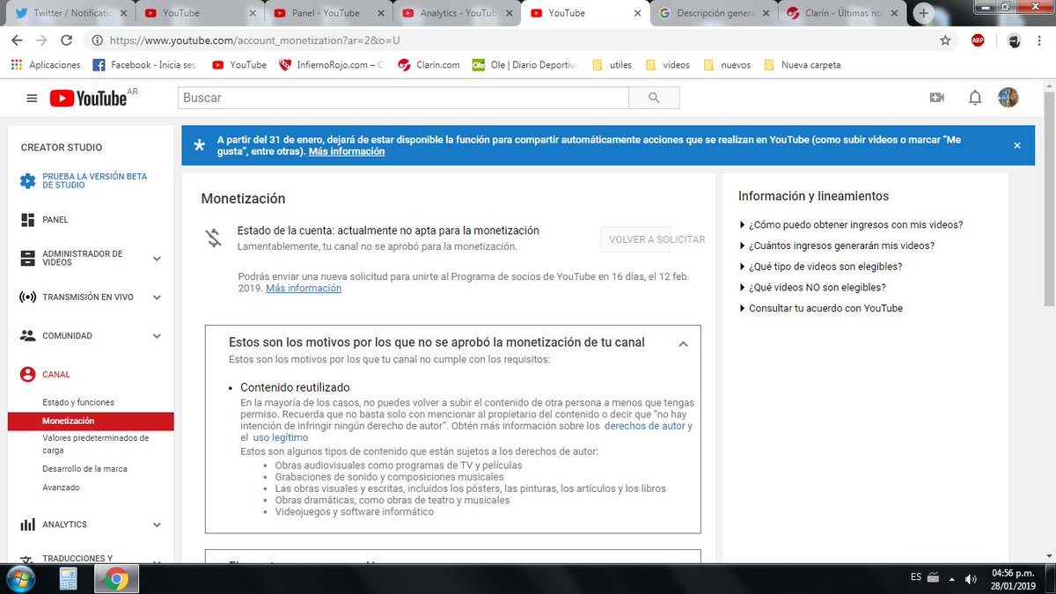
Task: Click the browser forward arrow
Action: pyautogui.click(x=41, y=40)
